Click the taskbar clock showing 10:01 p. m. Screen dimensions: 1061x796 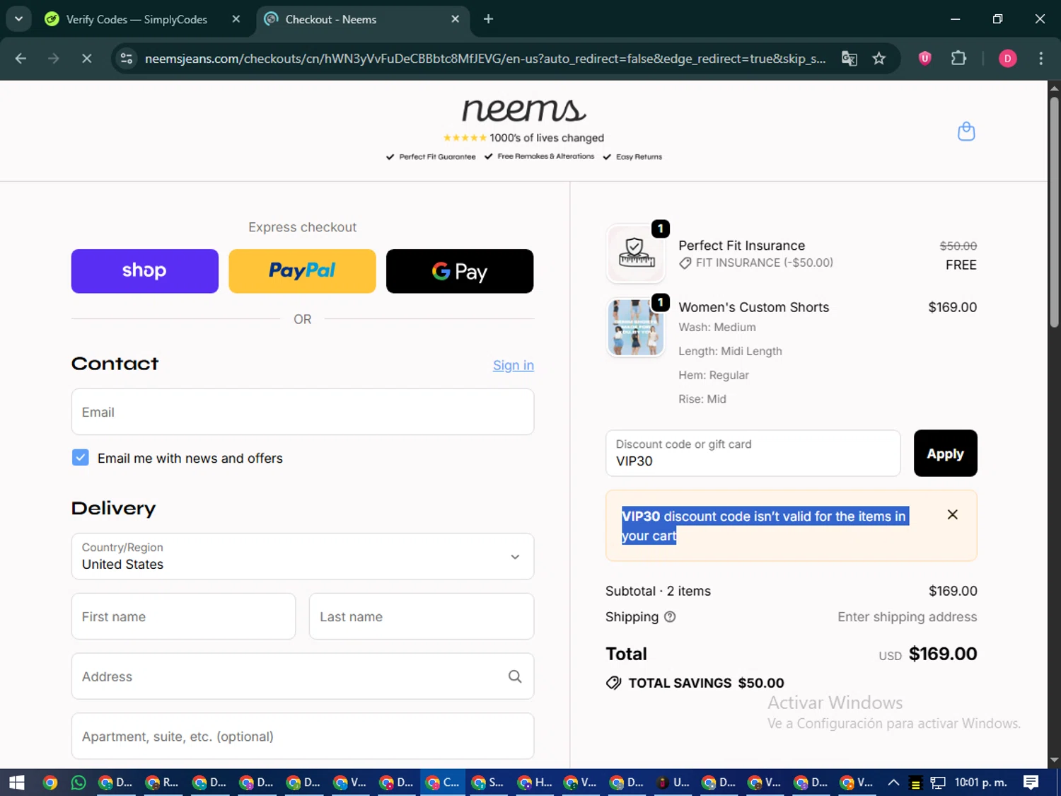[980, 783]
